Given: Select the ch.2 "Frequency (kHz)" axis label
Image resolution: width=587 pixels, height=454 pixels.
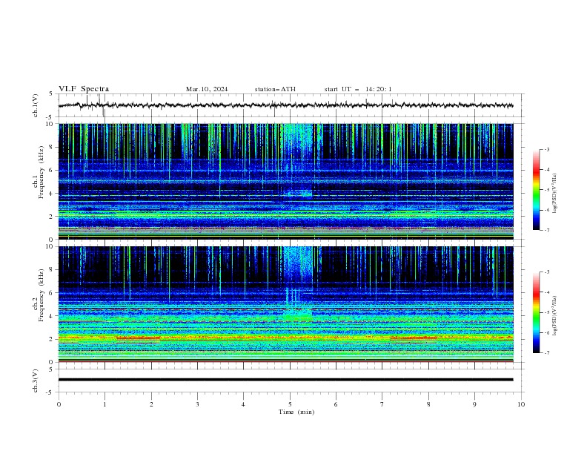Looking at the screenshot, I should click(41, 295).
